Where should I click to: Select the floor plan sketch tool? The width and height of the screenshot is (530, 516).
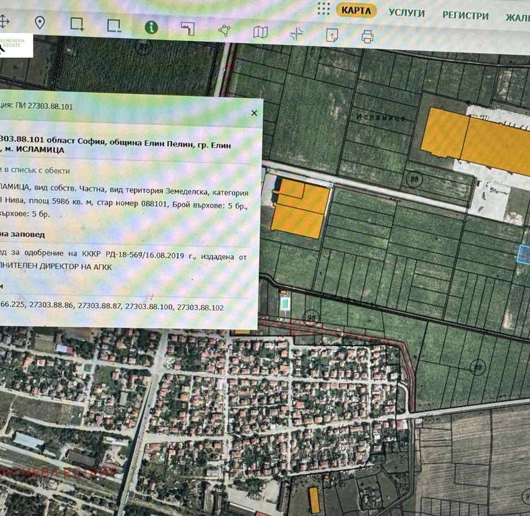pyautogui.click(x=188, y=29)
